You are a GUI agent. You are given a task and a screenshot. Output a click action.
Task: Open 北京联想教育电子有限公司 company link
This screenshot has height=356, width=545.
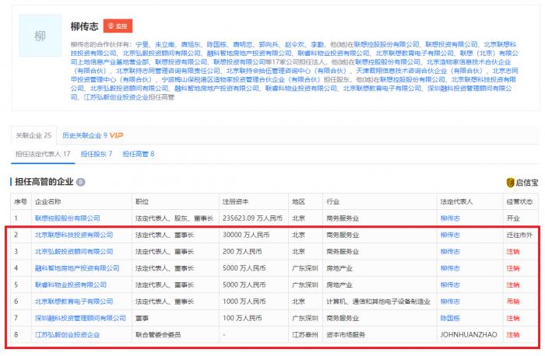click(73, 302)
